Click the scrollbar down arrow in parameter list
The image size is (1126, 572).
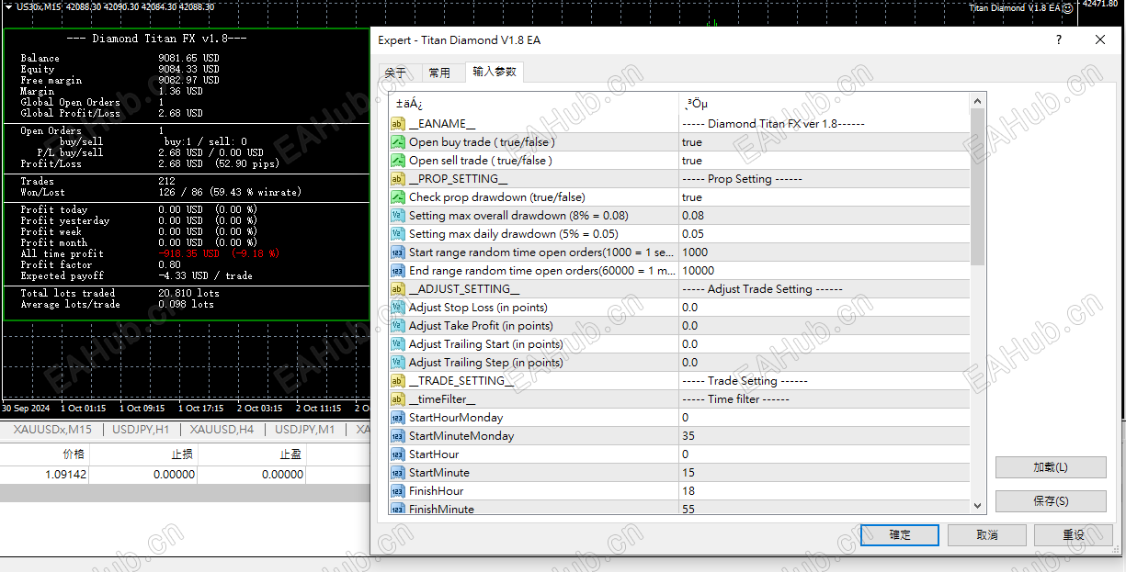click(x=977, y=505)
